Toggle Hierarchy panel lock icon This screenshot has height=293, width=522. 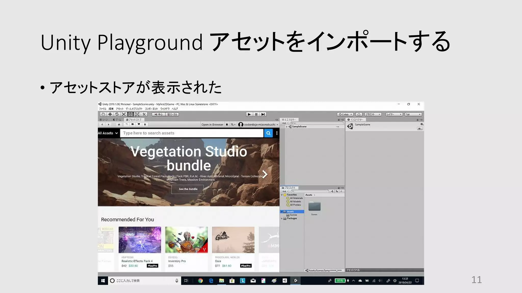tap(339, 120)
